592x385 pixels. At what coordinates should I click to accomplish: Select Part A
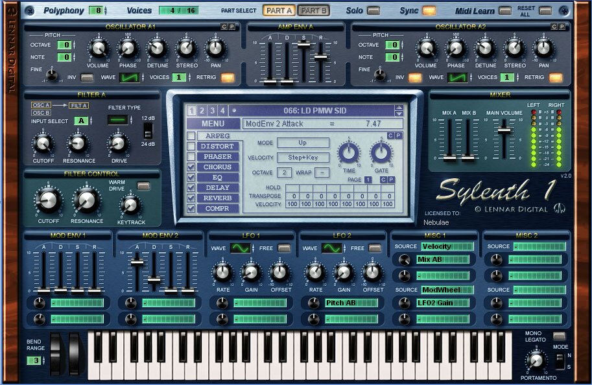pos(279,10)
